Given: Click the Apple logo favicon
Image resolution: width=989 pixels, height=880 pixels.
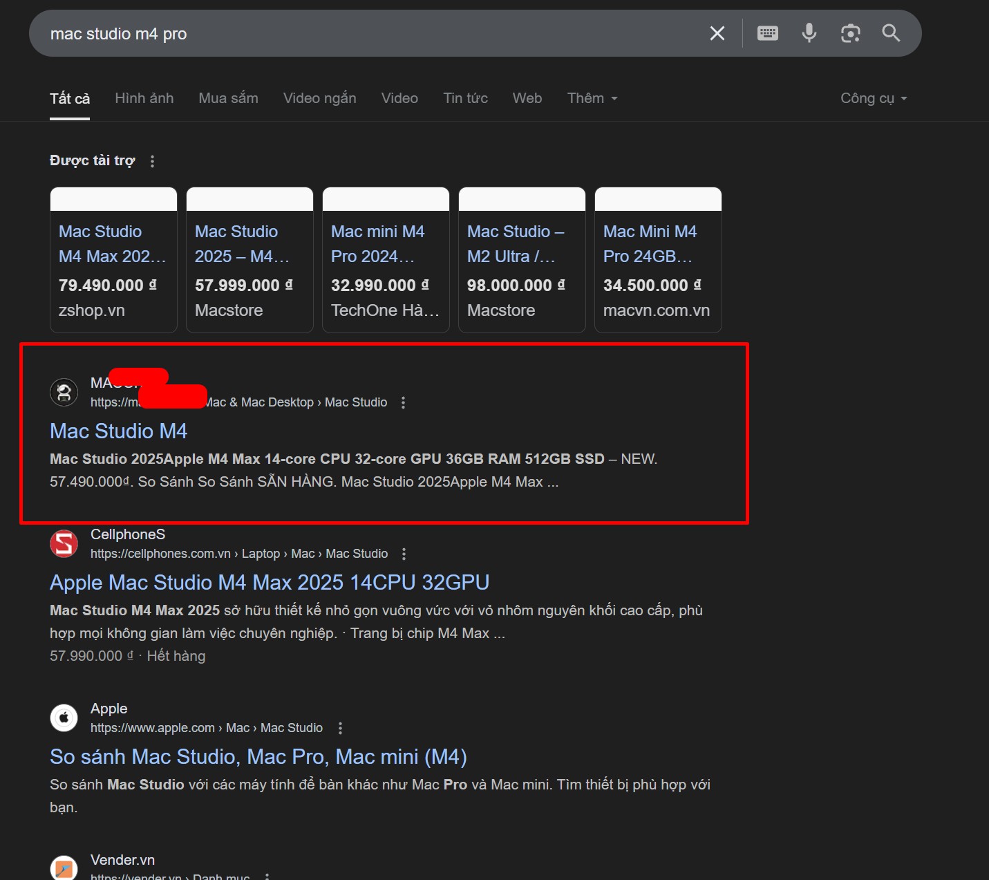Looking at the screenshot, I should point(64,718).
